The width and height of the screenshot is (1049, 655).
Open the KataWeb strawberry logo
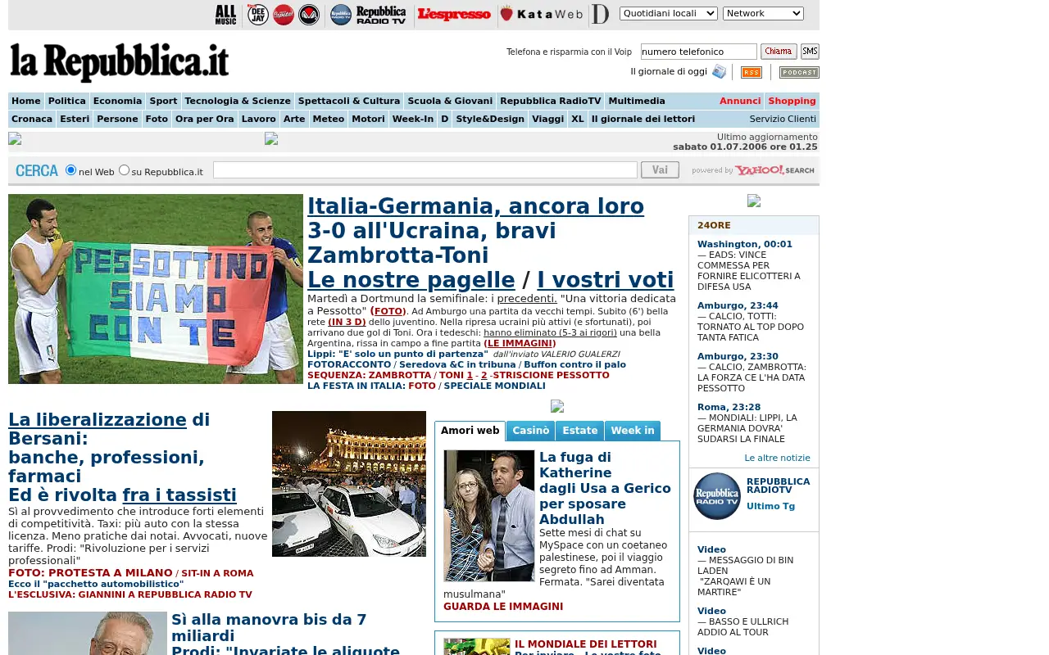pos(542,14)
